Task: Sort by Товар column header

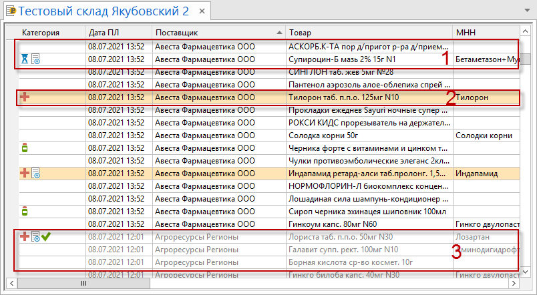Action: (369, 33)
